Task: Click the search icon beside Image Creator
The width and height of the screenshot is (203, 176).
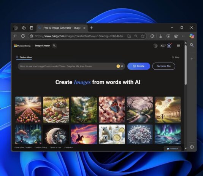Action: [54, 46]
